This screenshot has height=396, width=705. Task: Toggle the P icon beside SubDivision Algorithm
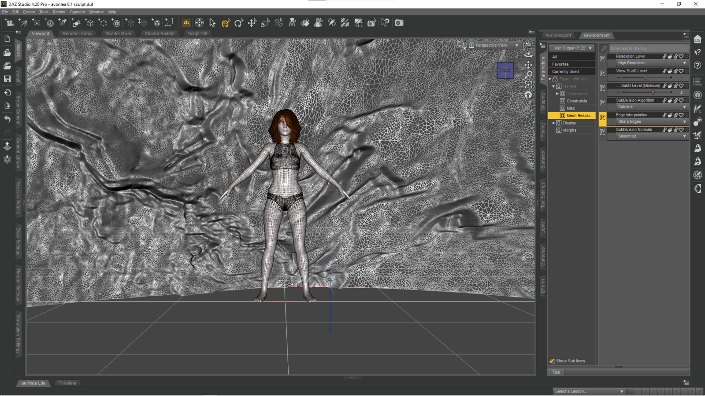click(602, 103)
